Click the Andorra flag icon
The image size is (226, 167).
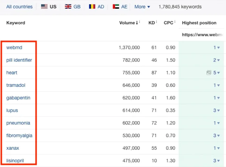tap(92, 7)
